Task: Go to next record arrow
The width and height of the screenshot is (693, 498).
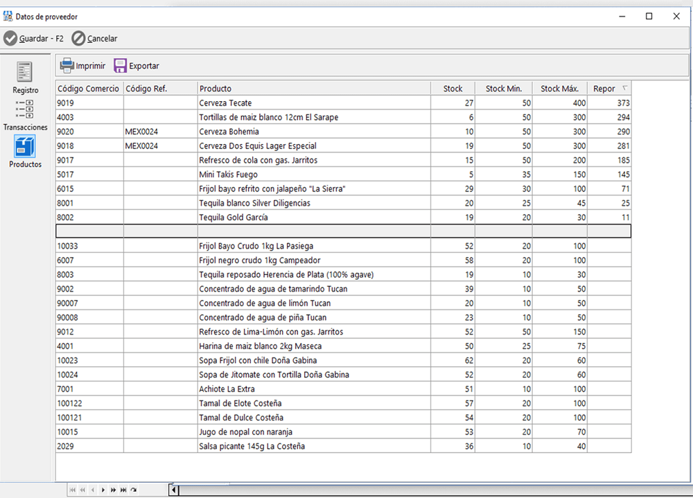Action: click(103, 490)
